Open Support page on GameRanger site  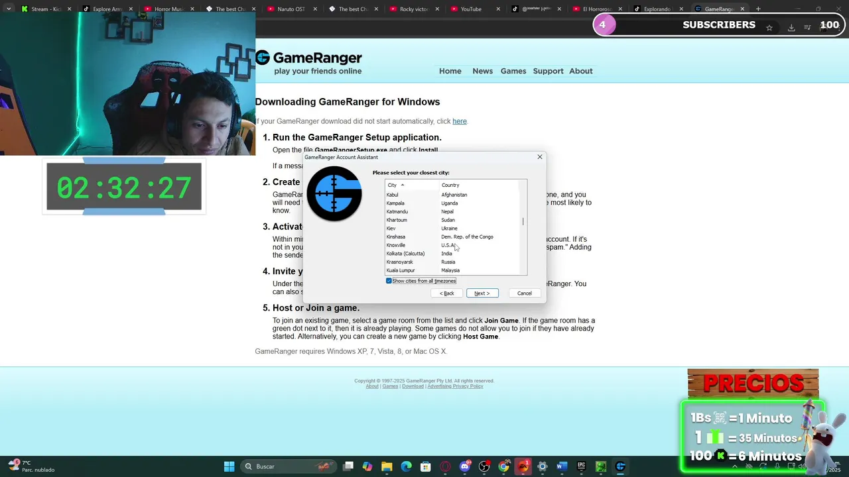click(548, 71)
